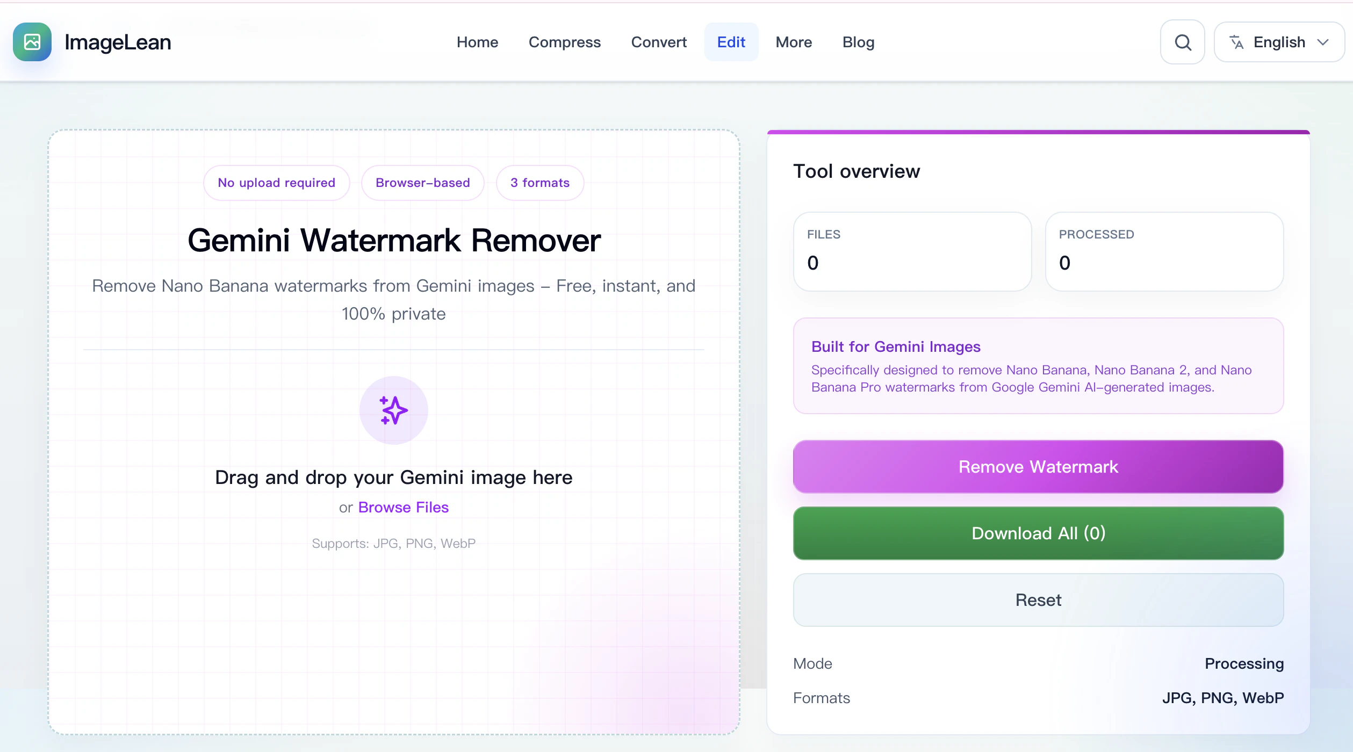The image size is (1353, 752).
Task: Click the ImageLean logo icon
Action: (32, 42)
